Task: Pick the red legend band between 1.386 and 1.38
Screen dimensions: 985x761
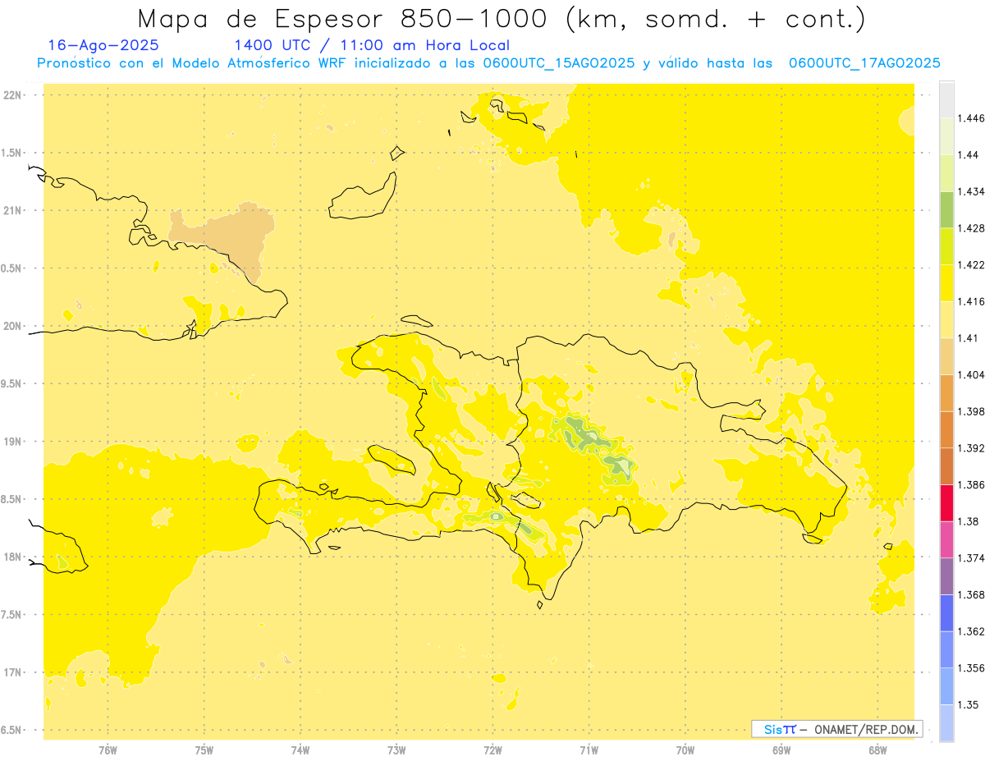Action: 946,503
